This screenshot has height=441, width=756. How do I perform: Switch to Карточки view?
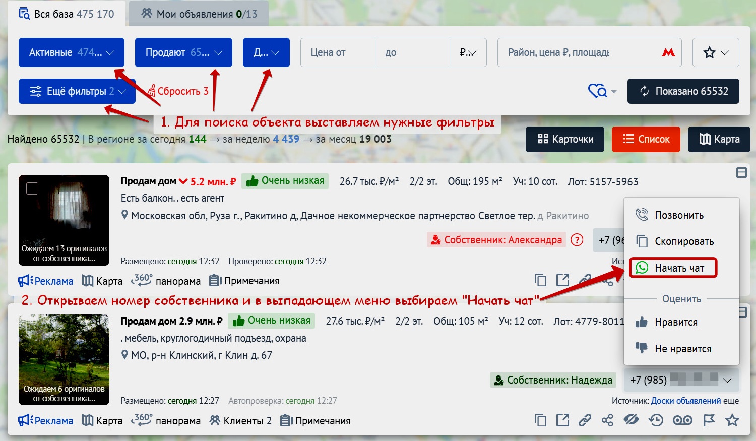(x=565, y=139)
